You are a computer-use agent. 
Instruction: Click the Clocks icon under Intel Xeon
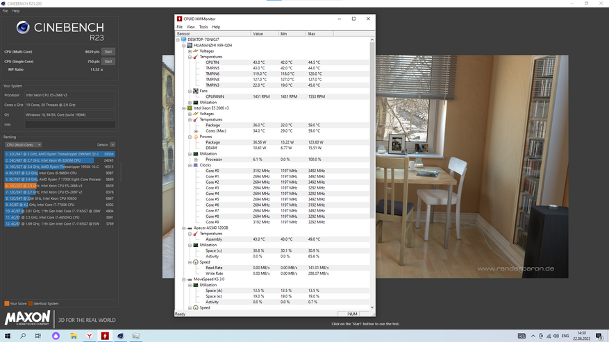click(196, 165)
